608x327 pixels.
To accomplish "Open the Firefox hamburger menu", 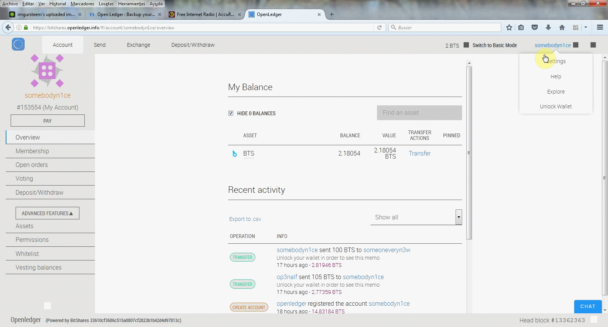I will click(x=600, y=27).
